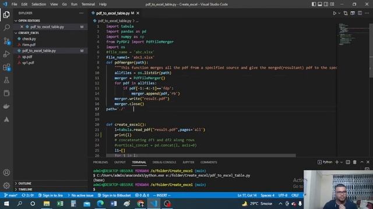Maximize the panel with chevron up
The width and height of the screenshot is (373, 209).
point(362,162)
